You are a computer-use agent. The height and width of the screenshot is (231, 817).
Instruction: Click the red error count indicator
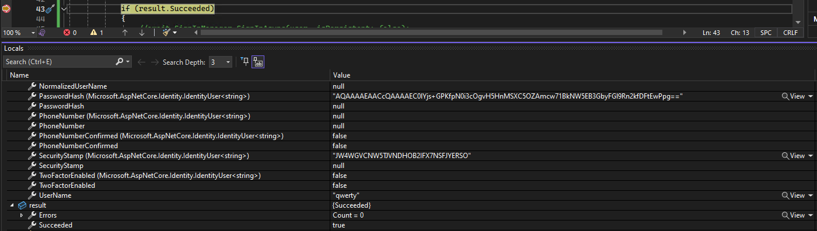tap(70, 33)
